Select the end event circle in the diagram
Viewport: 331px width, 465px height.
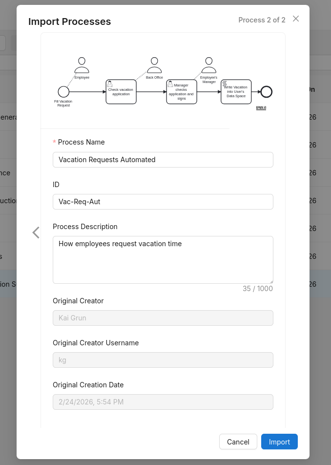tap(266, 92)
